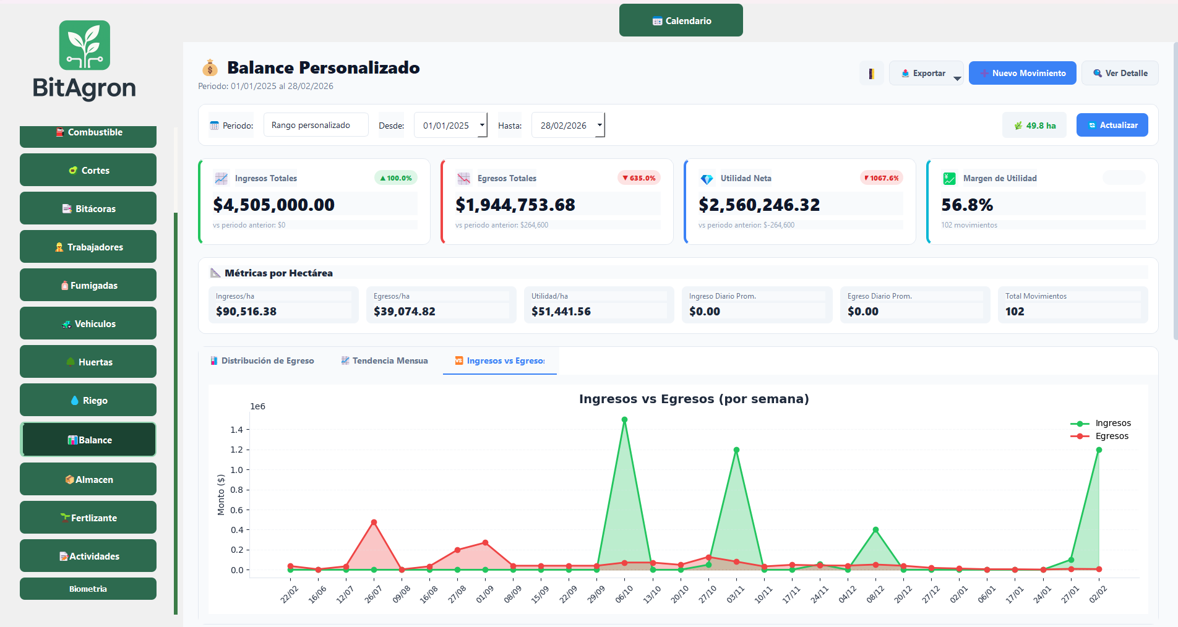1178x627 pixels.
Task: Click the page scrollbar on right edge
Action: pos(1176,190)
